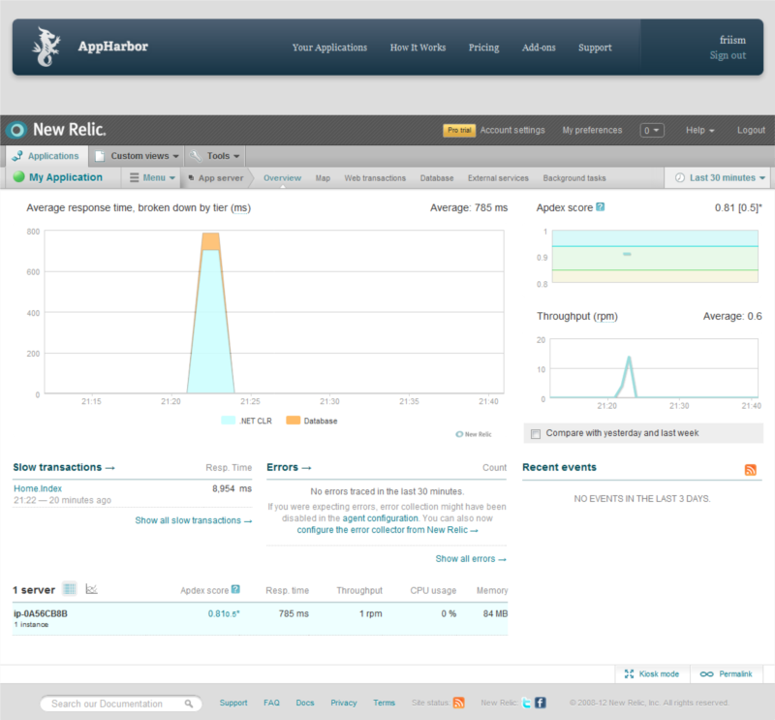Click the clock icon beside Last 30 minutes
775x720 pixels.
click(x=680, y=177)
